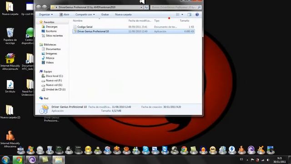Click blue lightning bolt dock icon
The image size is (291, 164).
[x=232, y=150]
